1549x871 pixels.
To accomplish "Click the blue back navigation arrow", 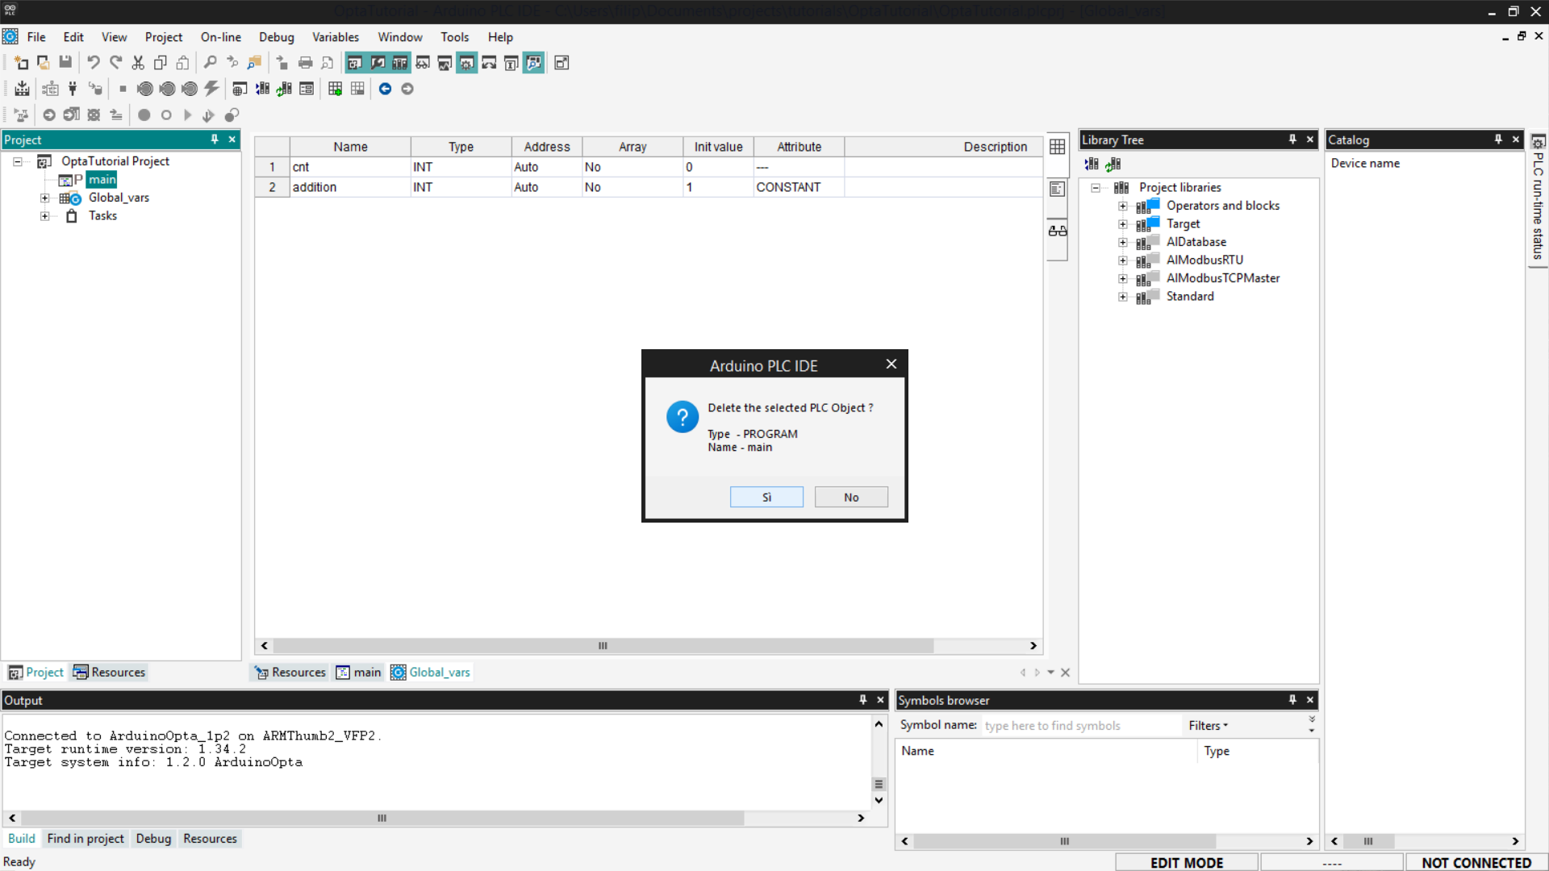I will 385,89.
